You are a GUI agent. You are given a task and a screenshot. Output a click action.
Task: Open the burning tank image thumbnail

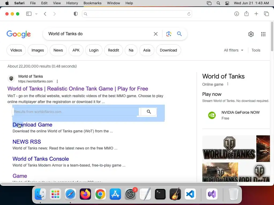pos(220,172)
